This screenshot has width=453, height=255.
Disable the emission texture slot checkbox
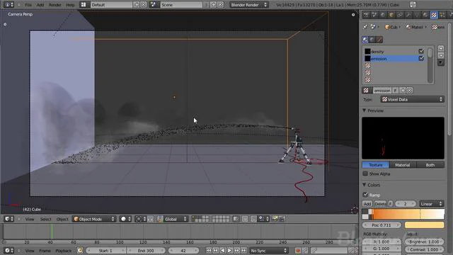pyautogui.click(x=421, y=58)
